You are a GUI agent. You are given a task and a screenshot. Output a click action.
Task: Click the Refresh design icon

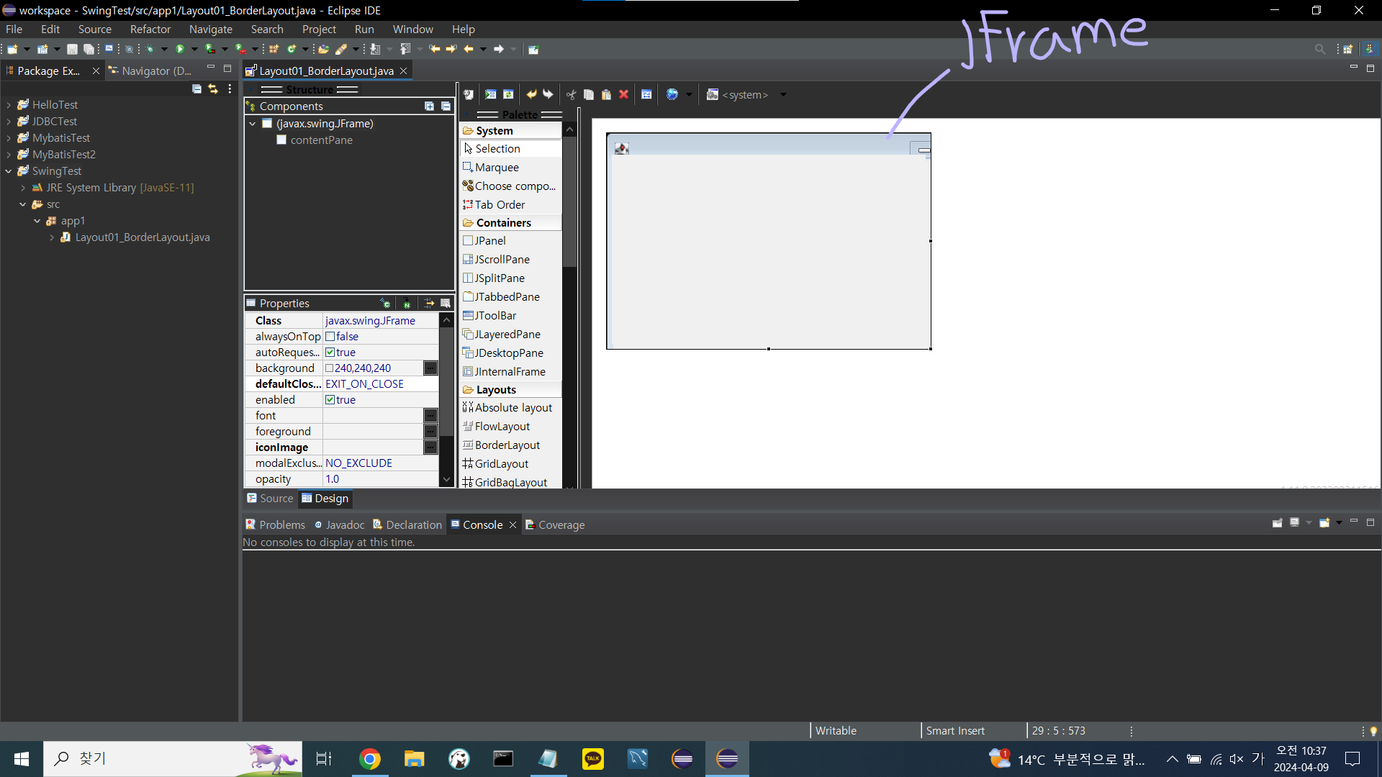coord(509,95)
